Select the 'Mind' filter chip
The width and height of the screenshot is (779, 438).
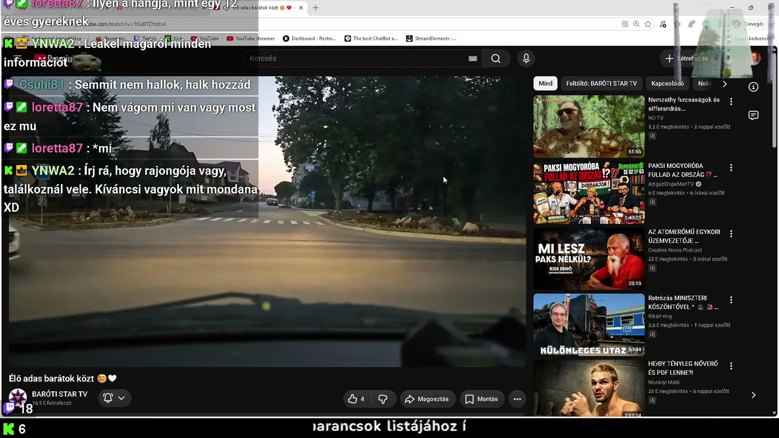point(546,83)
